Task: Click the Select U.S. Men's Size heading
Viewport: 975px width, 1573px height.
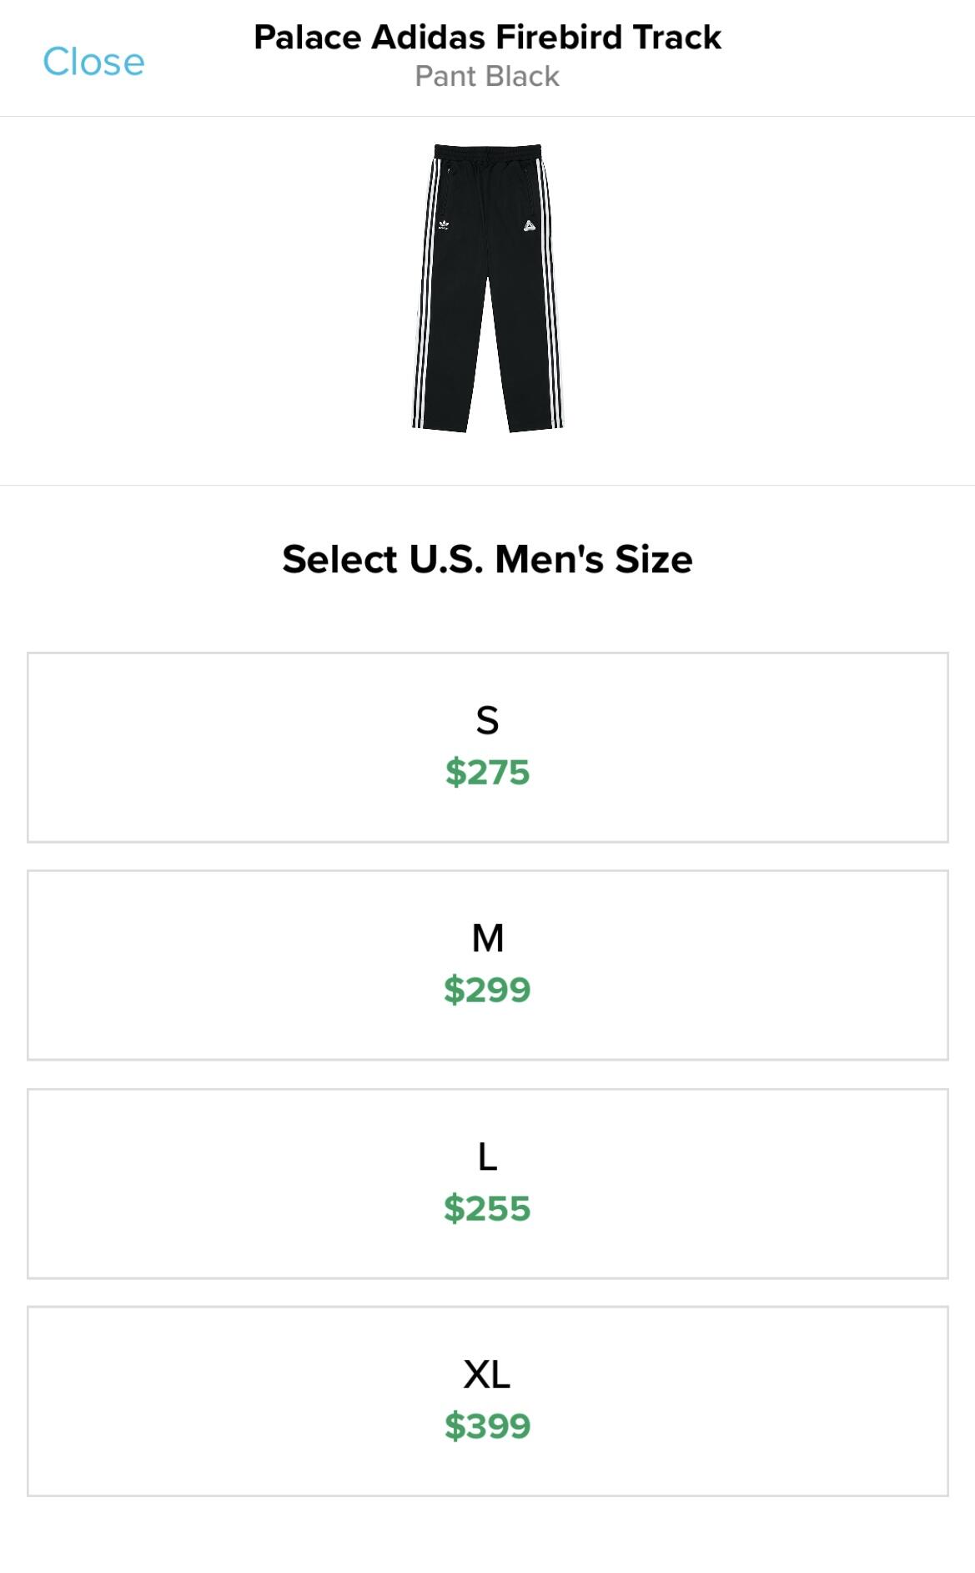Action: point(487,559)
